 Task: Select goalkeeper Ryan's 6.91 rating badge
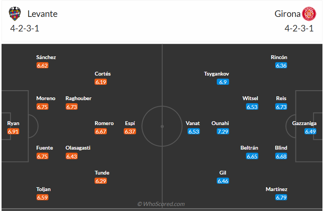13,132
